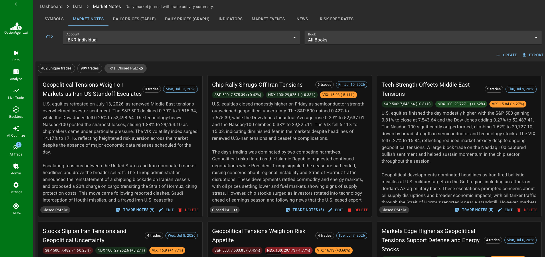
Task: Reveal Closed P&L on the Jul 10 card
Action: 236,210
